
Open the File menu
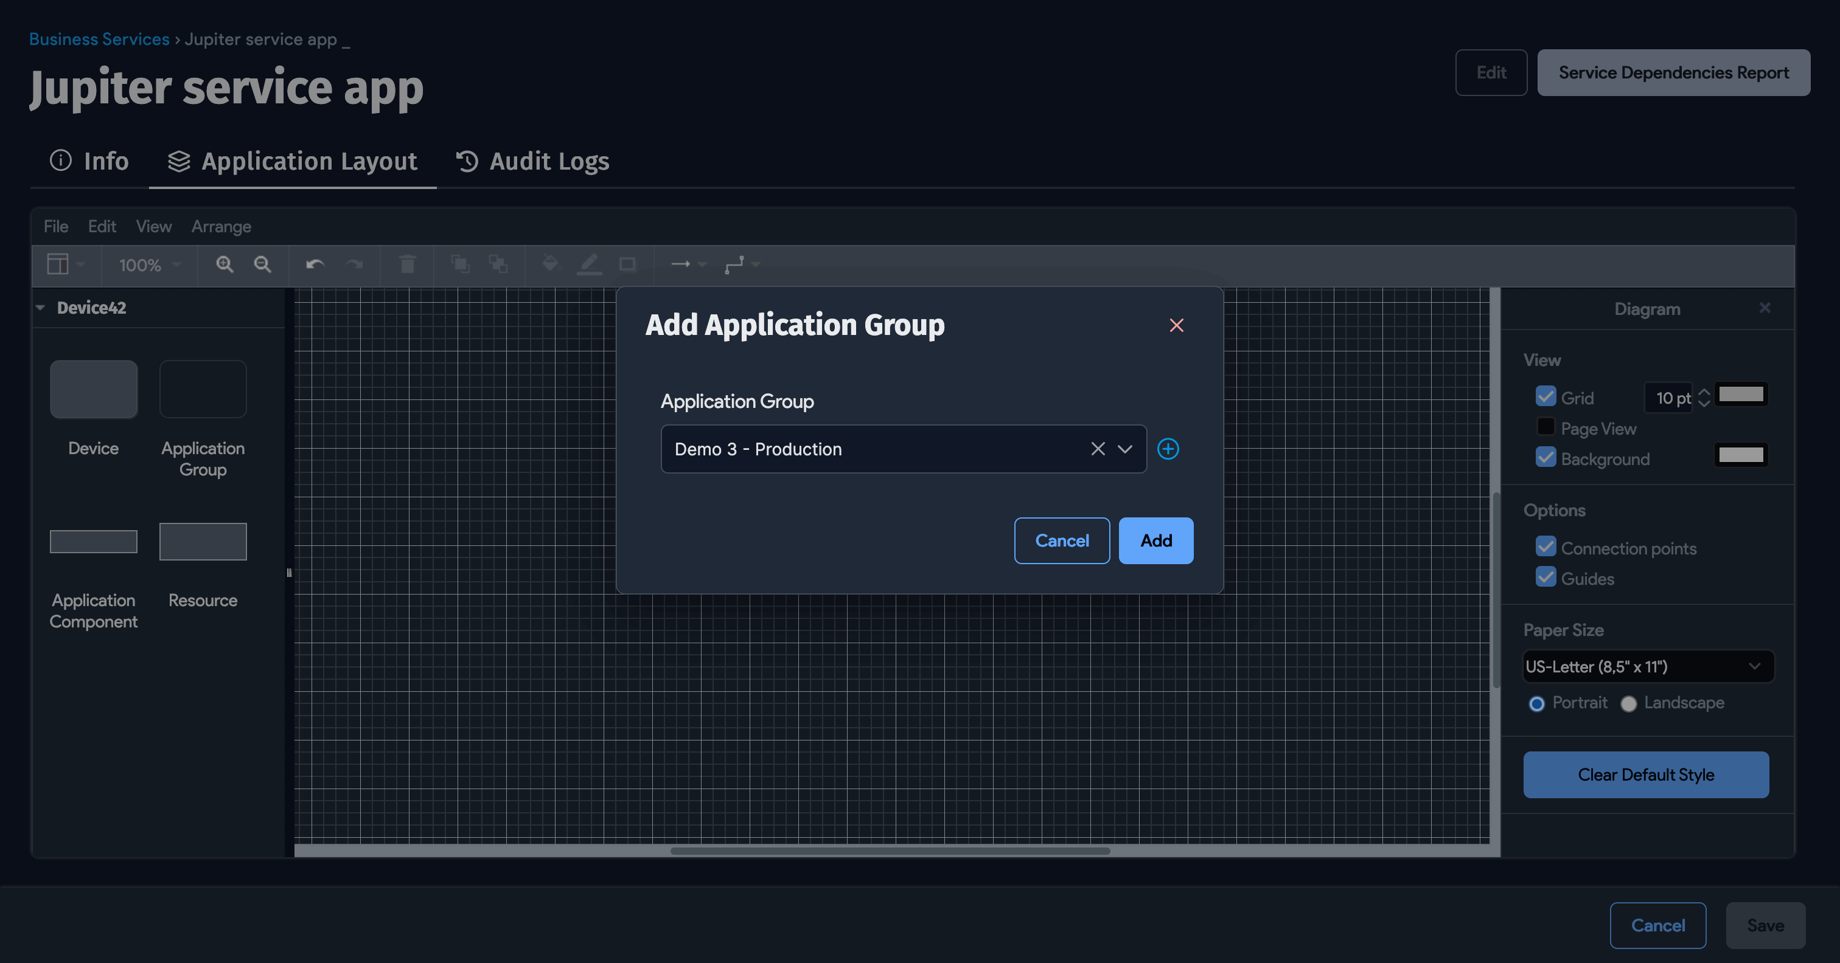[x=56, y=226]
